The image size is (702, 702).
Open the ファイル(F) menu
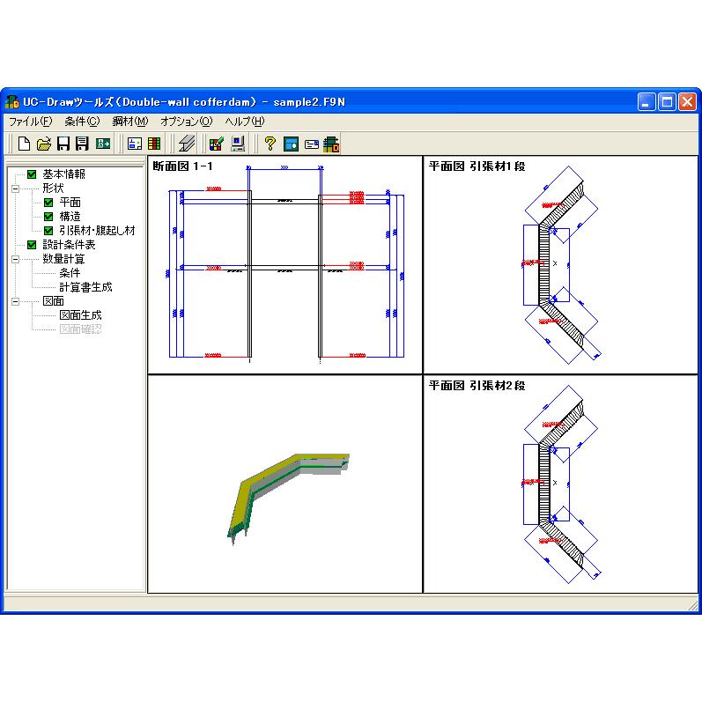[x=30, y=122]
